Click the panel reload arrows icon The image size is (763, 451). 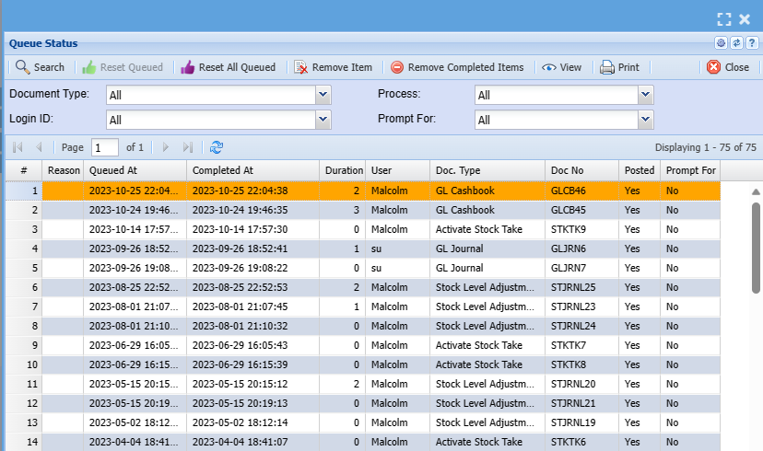[x=736, y=43]
